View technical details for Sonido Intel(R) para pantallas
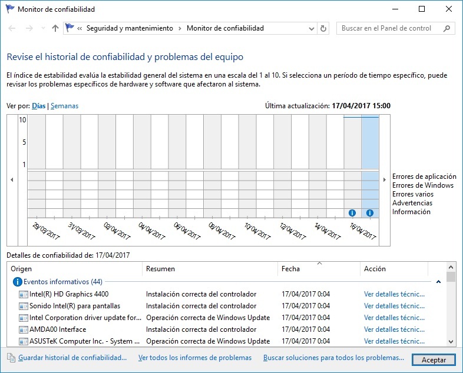The image size is (463, 373). [x=394, y=306]
